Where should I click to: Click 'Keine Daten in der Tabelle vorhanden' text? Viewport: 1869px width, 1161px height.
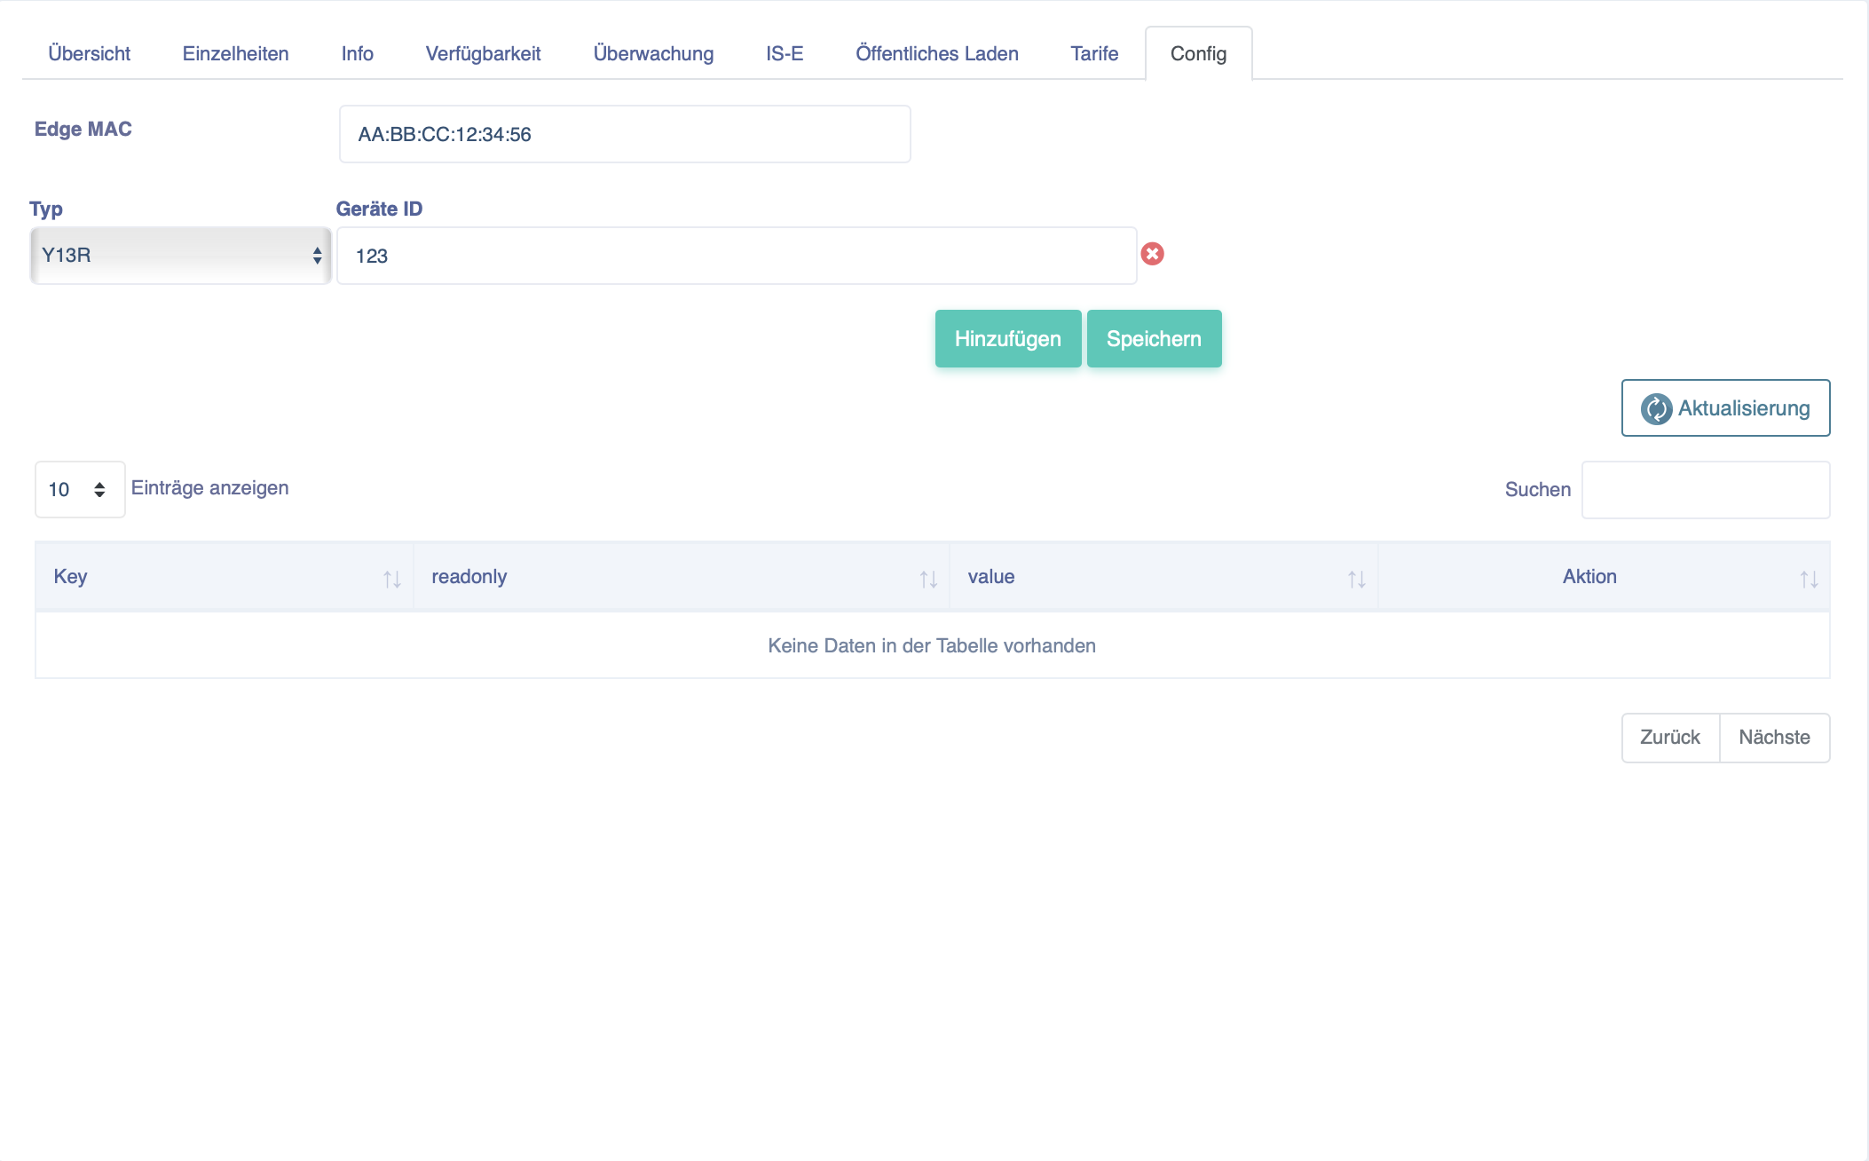(932, 645)
